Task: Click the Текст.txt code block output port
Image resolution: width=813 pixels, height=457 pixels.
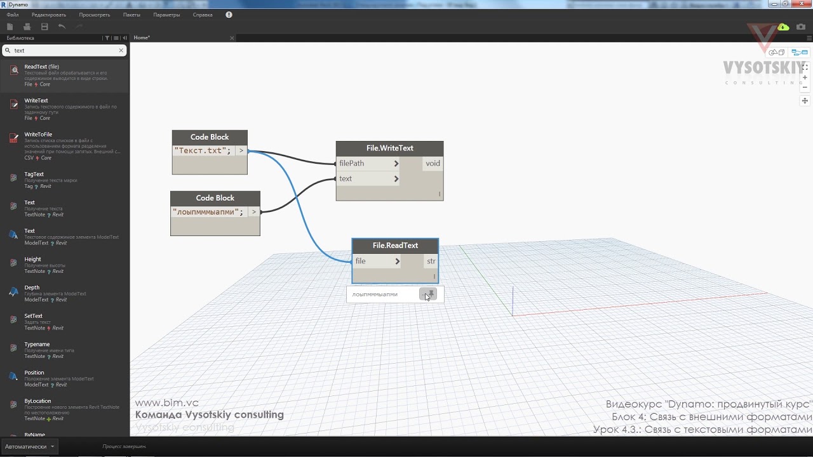Action: (x=241, y=151)
